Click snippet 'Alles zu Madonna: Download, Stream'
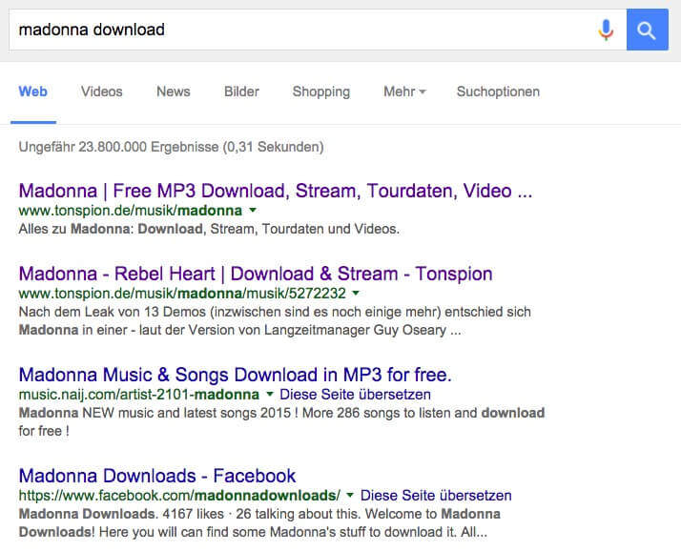Image resolution: width=681 pixels, height=551 pixels. click(x=209, y=229)
